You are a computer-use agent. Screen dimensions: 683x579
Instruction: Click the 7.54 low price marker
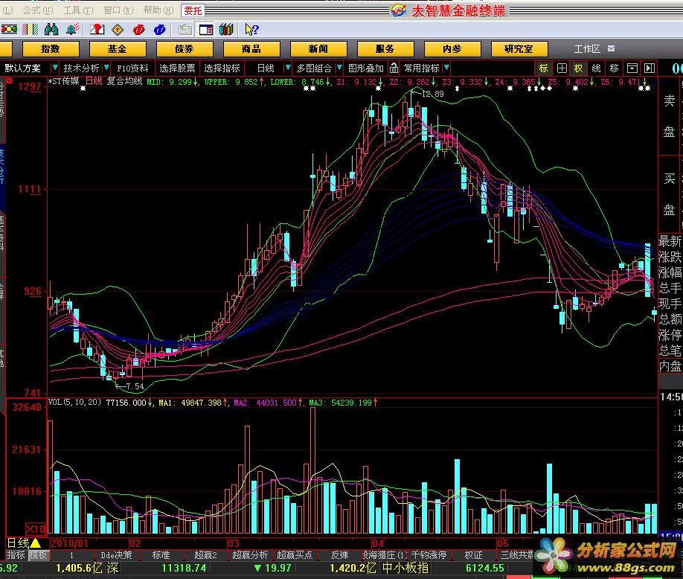tap(135, 386)
